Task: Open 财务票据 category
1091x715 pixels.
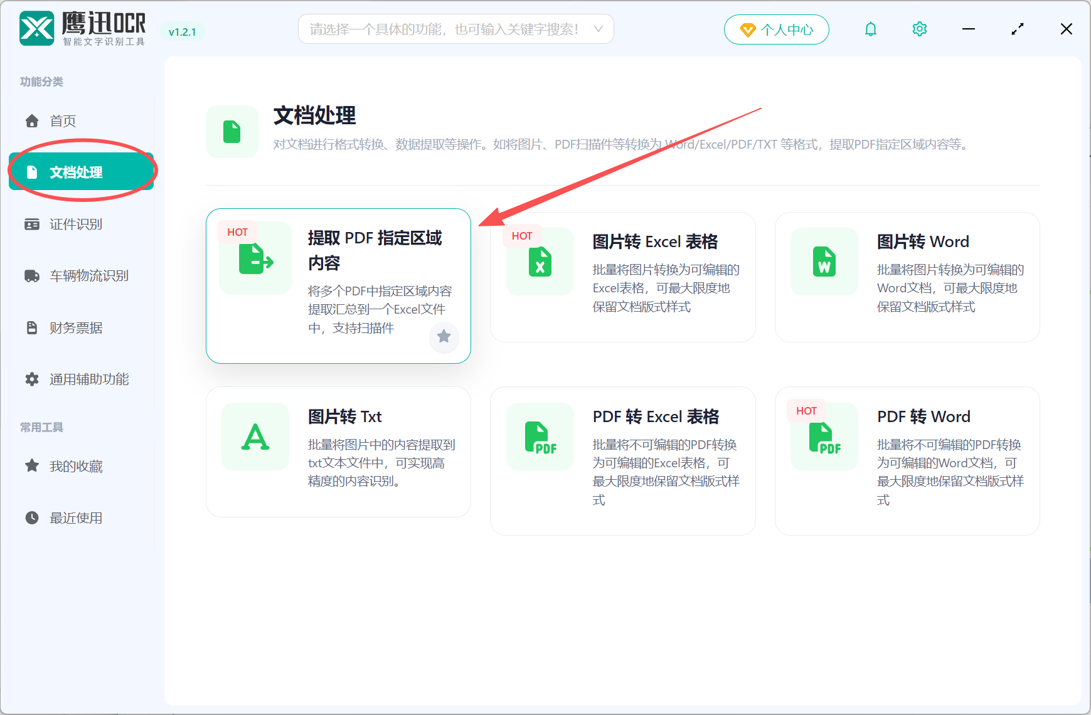Action: pos(81,327)
